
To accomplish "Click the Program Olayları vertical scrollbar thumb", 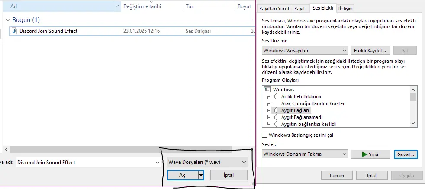I will pos(413,97).
